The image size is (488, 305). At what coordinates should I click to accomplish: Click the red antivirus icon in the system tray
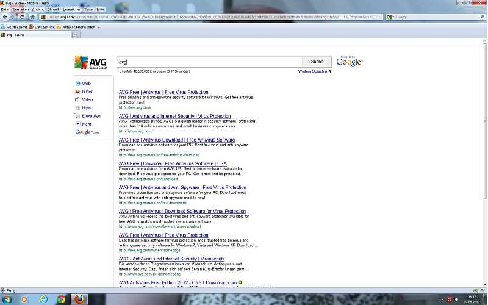[450, 300]
